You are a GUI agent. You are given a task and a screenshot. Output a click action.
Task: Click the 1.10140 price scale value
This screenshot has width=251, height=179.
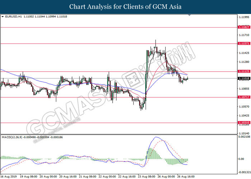click(x=244, y=134)
